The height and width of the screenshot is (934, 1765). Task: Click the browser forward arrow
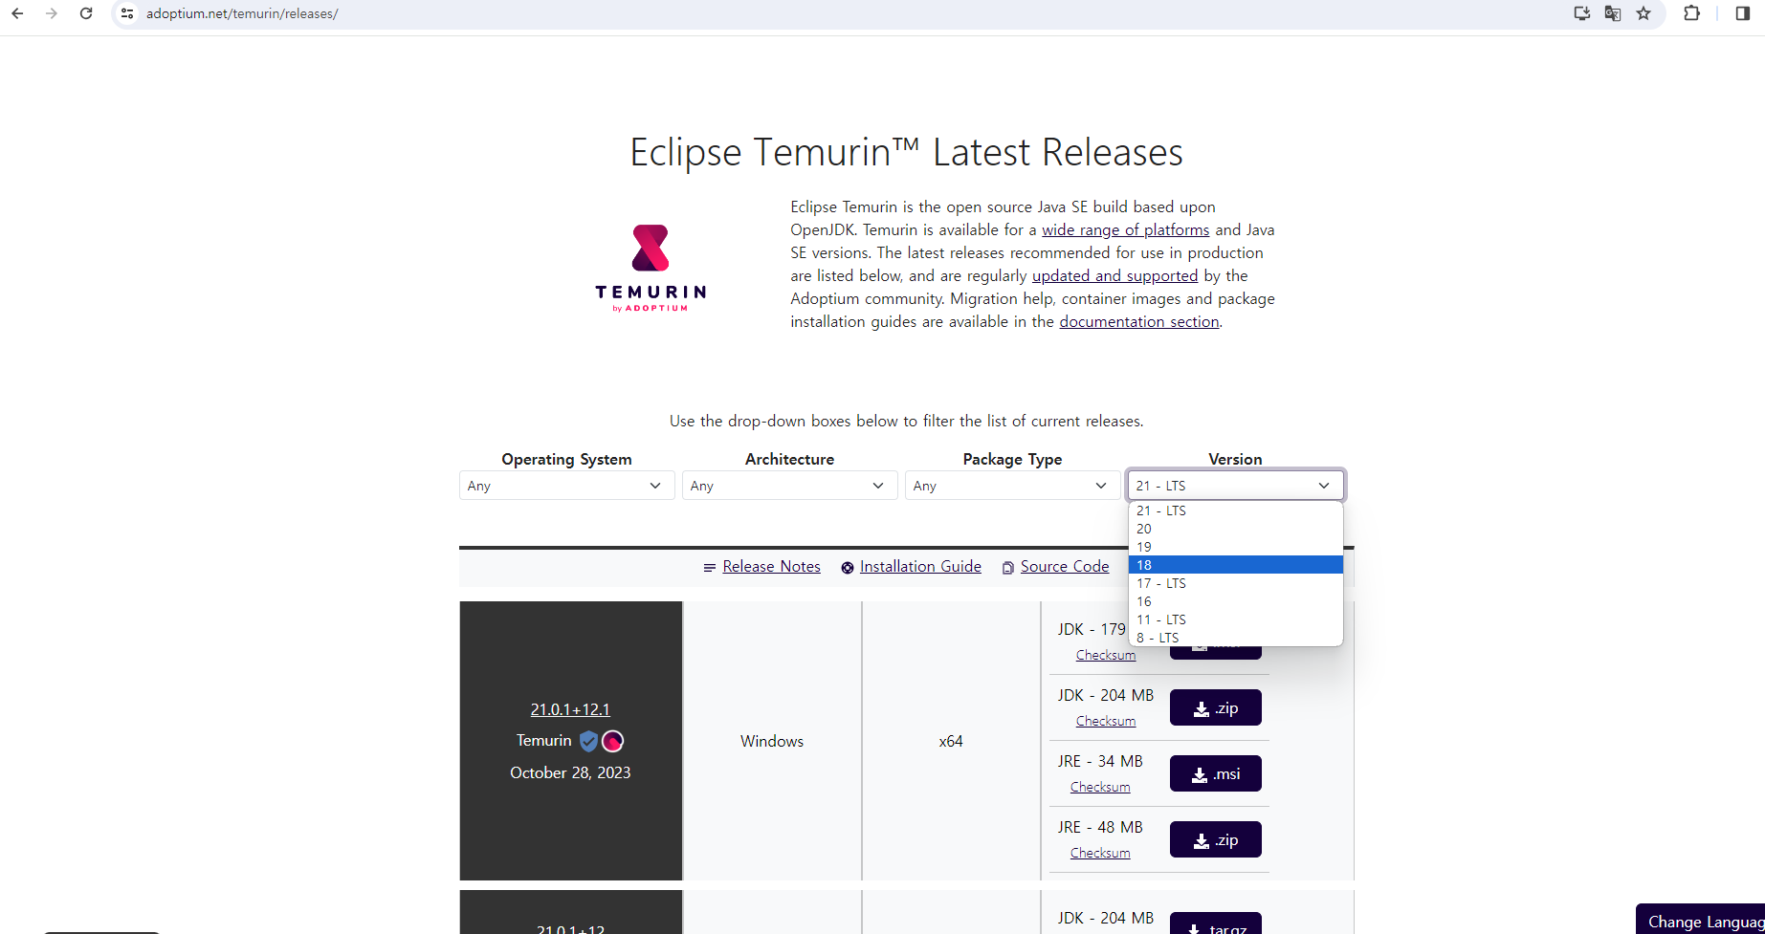pyautogui.click(x=52, y=13)
